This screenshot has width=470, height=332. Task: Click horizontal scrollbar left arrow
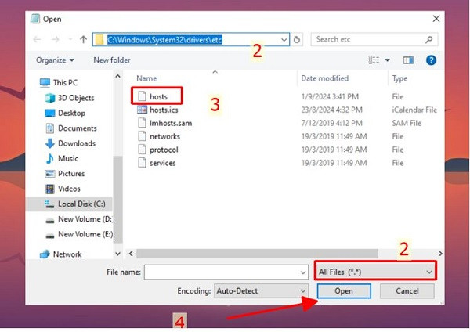pyautogui.click(x=131, y=254)
